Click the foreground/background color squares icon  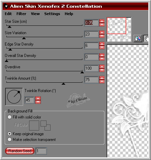46,126
